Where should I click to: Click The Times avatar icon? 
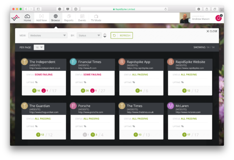pyautogui.click(x=122, y=106)
